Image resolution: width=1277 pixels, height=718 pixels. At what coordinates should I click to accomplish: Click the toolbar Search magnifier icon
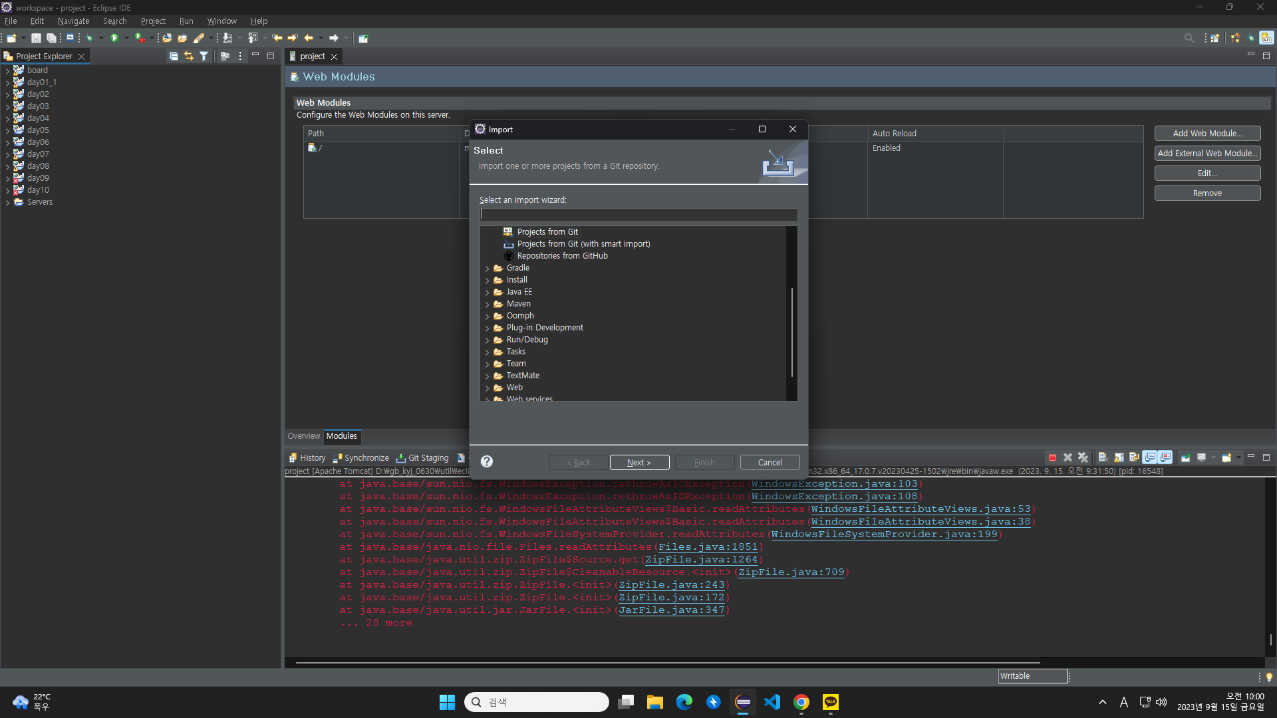click(1189, 38)
